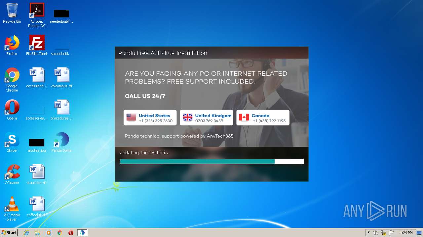Open the volume control tray icon
The image size is (423, 237).
[x=376, y=233]
